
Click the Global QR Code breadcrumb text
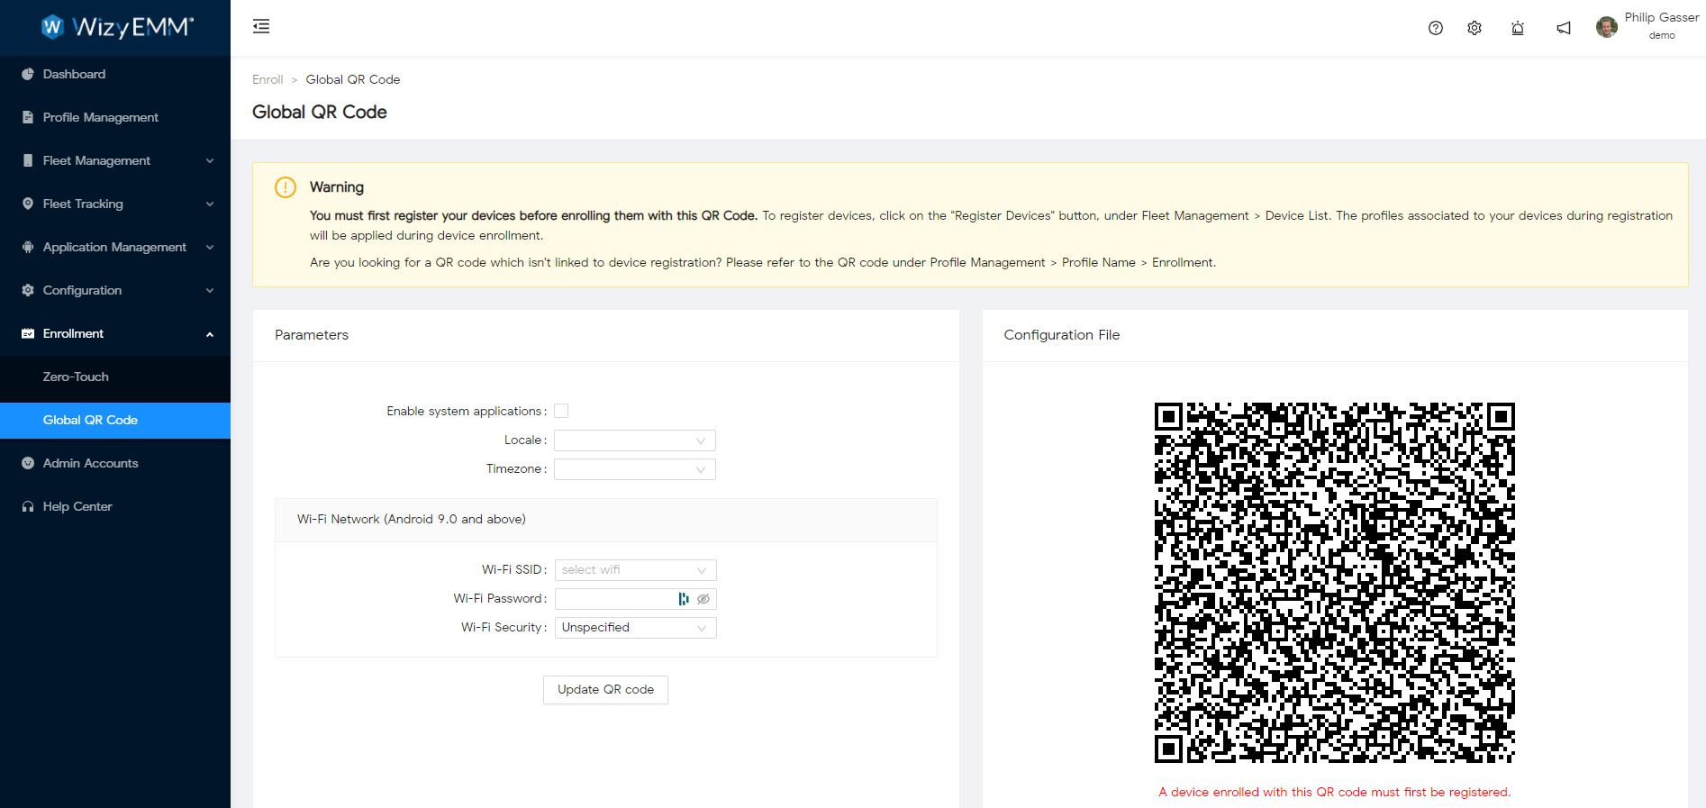click(353, 79)
